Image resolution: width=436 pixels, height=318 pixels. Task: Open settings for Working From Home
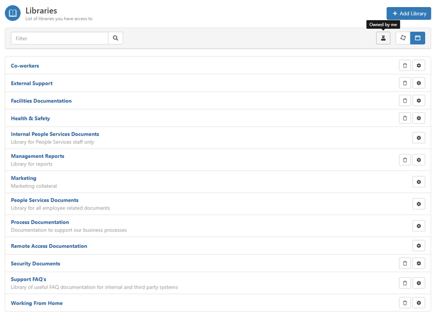tap(419, 303)
